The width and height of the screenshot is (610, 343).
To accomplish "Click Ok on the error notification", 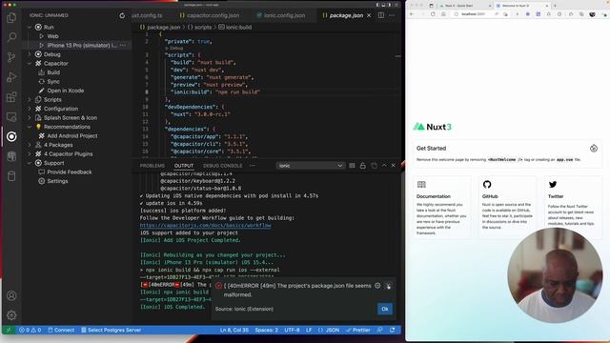I will coord(385,309).
